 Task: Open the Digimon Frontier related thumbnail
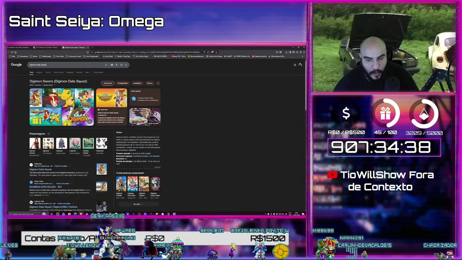click(x=121, y=183)
